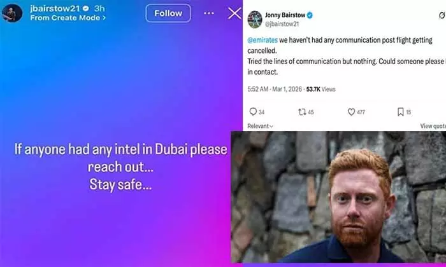Click the @jbairstow21 handle in tweet
The width and height of the screenshot is (446, 267).
(x=282, y=24)
